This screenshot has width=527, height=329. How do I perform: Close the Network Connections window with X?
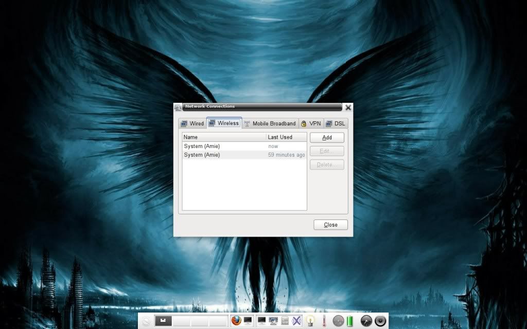click(x=348, y=107)
